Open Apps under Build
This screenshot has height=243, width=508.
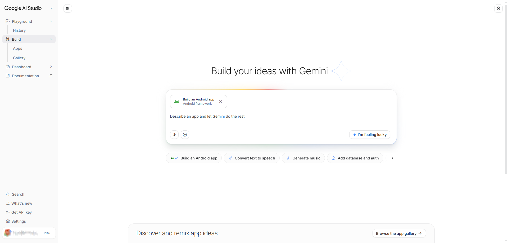[17, 48]
